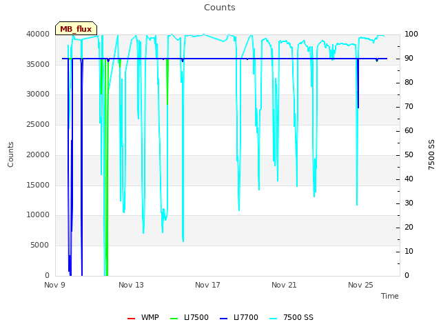Click the green LI7500 legend color line
This screenshot has height=331, width=441.
174,319
